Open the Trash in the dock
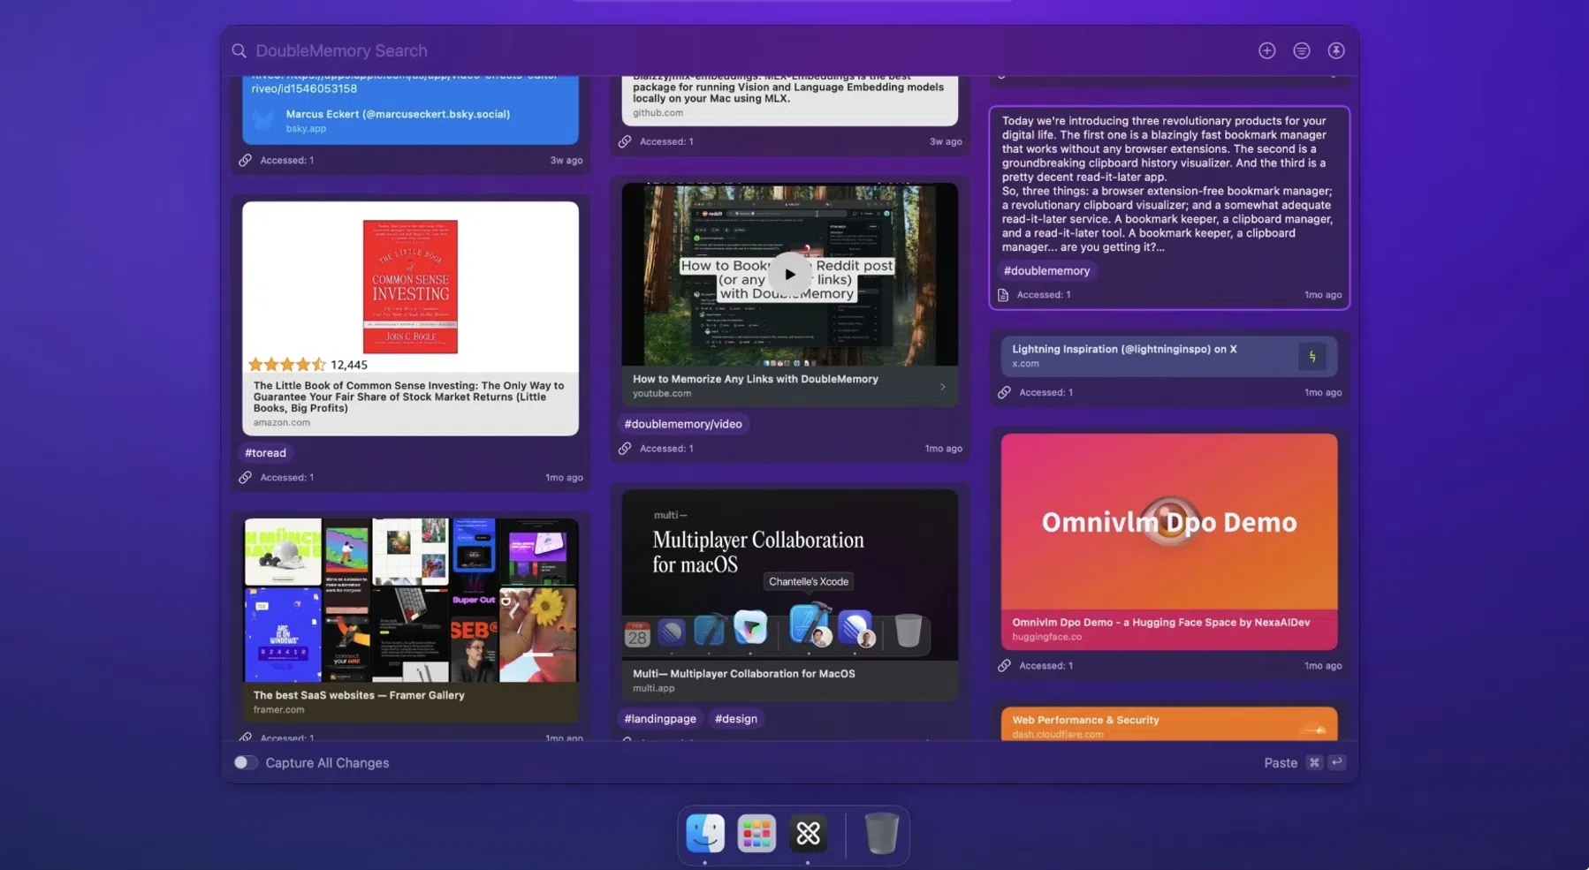 coord(880,833)
